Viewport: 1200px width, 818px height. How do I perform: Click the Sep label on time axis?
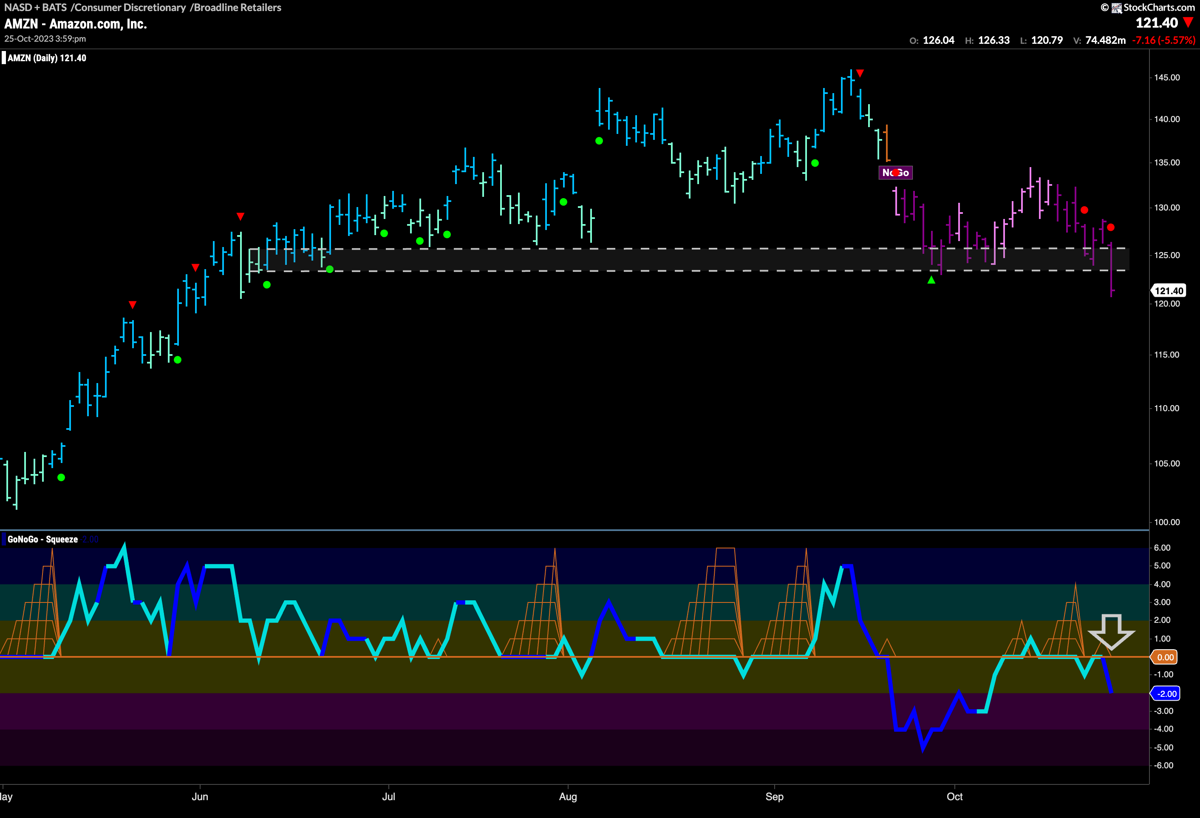pos(774,796)
